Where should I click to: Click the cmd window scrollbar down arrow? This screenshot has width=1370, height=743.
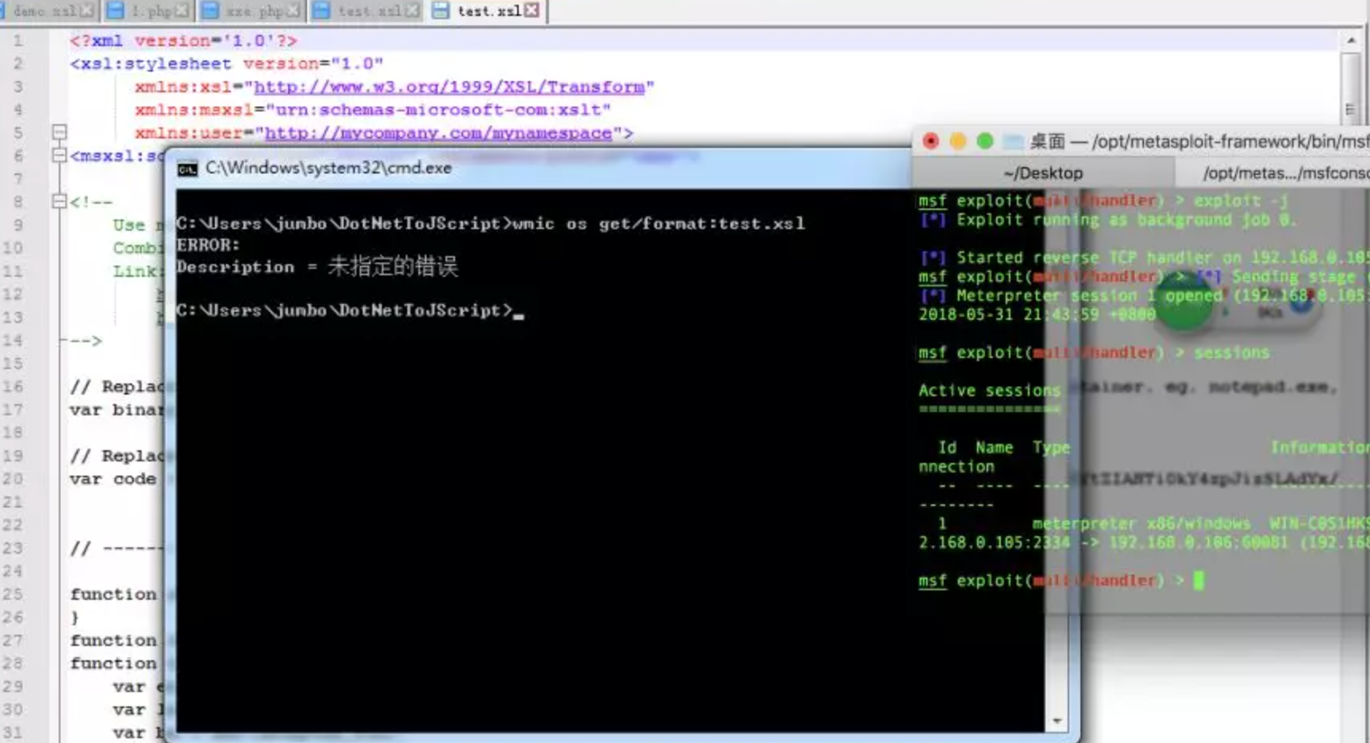1057,721
